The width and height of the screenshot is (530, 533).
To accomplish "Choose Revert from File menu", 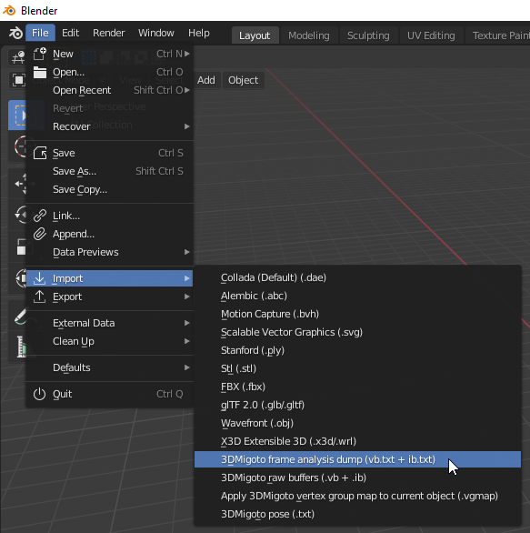I will point(109,108).
